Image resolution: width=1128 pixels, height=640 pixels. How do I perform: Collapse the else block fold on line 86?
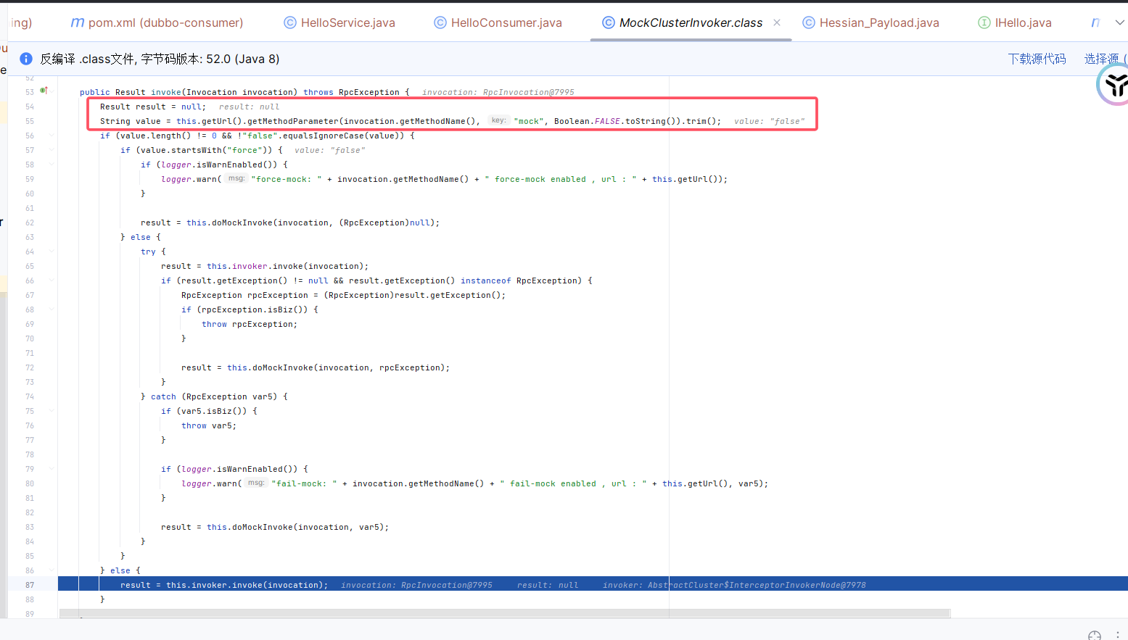52,570
